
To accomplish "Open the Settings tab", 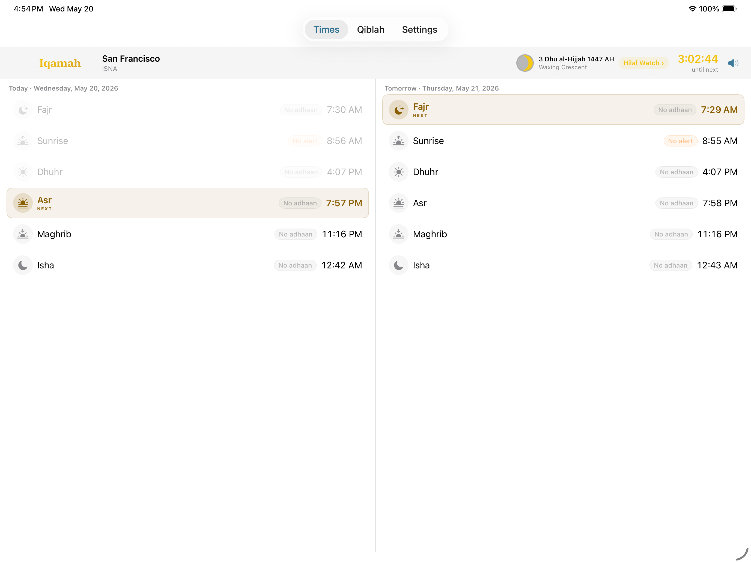I will click(x=419, y=29).
